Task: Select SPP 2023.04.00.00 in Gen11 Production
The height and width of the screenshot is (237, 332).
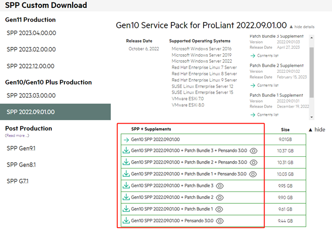Action: (x=31, y=33)
